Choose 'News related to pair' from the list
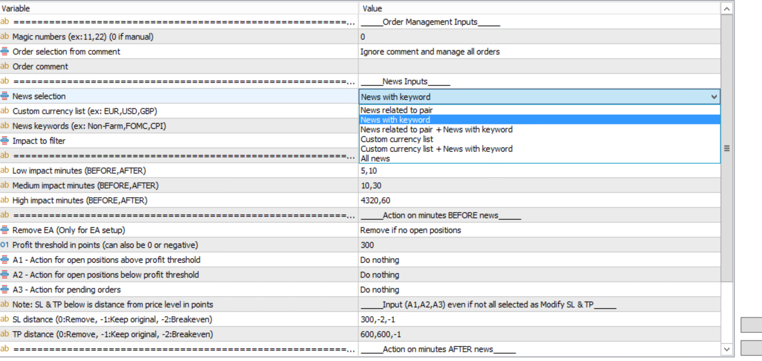Image resolution: width=762 pixels, height=361 pixels. [x=540, y=110]
